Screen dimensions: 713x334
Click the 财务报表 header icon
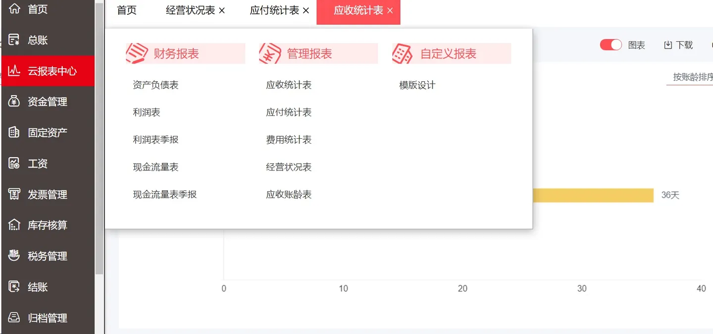pyautogui.click(x=137, y=54)
